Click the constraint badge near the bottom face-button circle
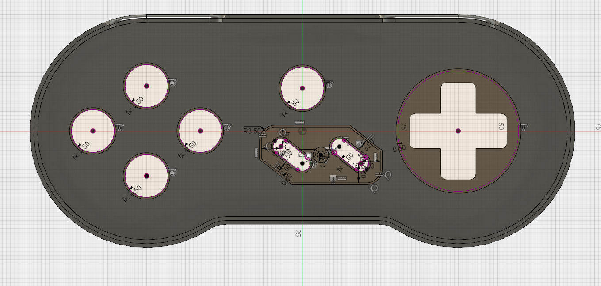Screen dimensions: 601x286 click(x=173, y=172)
